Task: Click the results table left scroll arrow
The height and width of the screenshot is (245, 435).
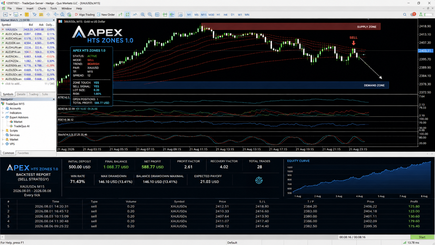Action: tap(2, 237)
